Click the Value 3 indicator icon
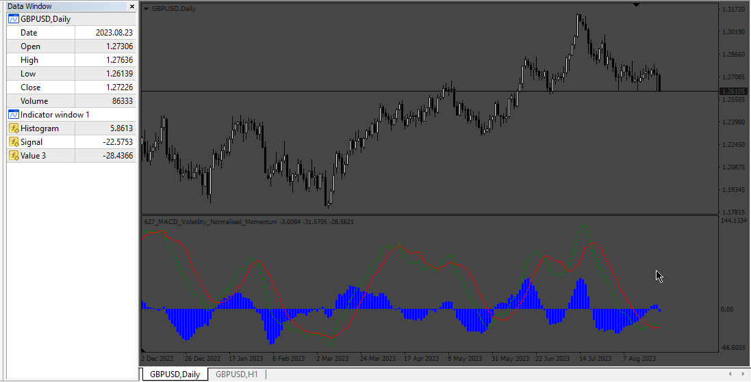Screen dimensions: 751x382 tap(14, 155)
